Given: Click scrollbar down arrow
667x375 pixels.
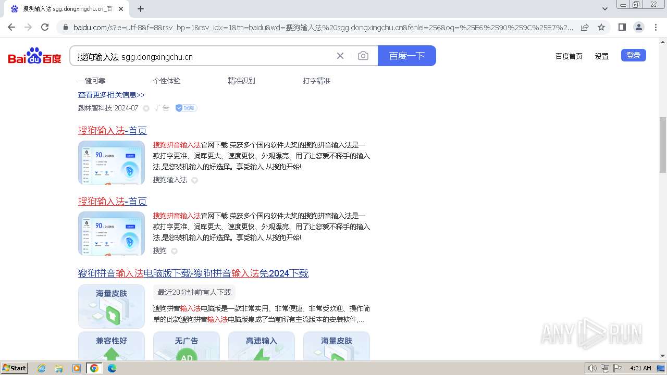Looking at the screenshot, I should [x=663, y=356].
